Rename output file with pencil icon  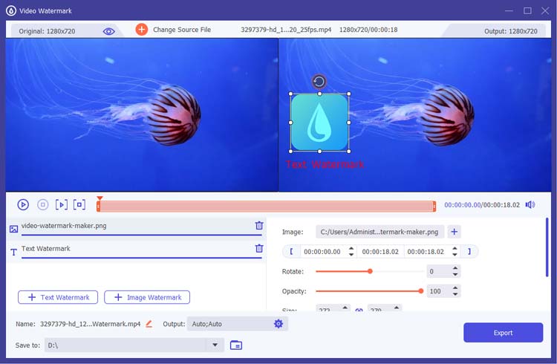[x=149, y=324]
